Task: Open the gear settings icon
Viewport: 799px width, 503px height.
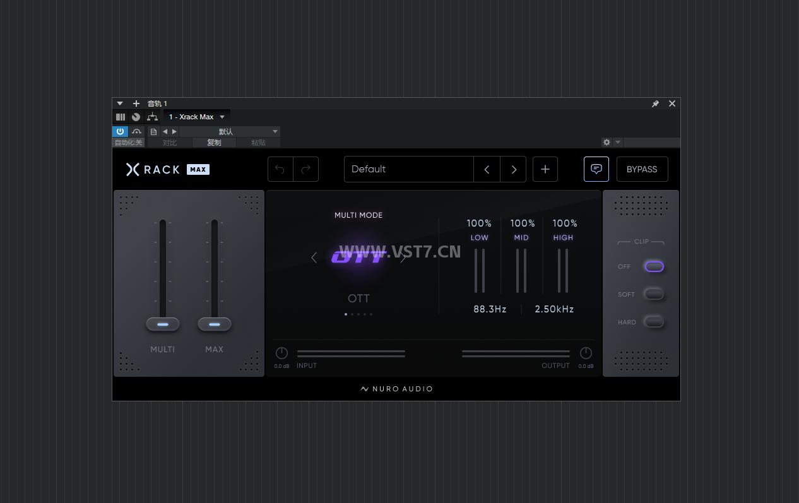Action: (607, 143)
